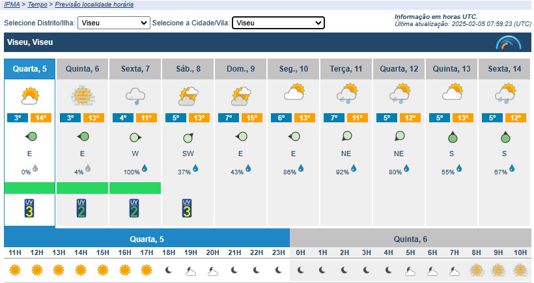This screenshot has width=534, height=283.
Task: Select the Quinta, 13 day tab
Action: (x=451, y=69)
